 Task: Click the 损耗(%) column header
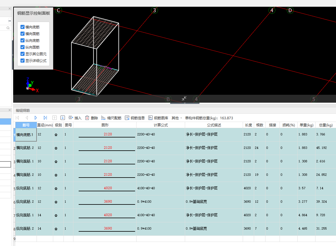click(288, 125)
